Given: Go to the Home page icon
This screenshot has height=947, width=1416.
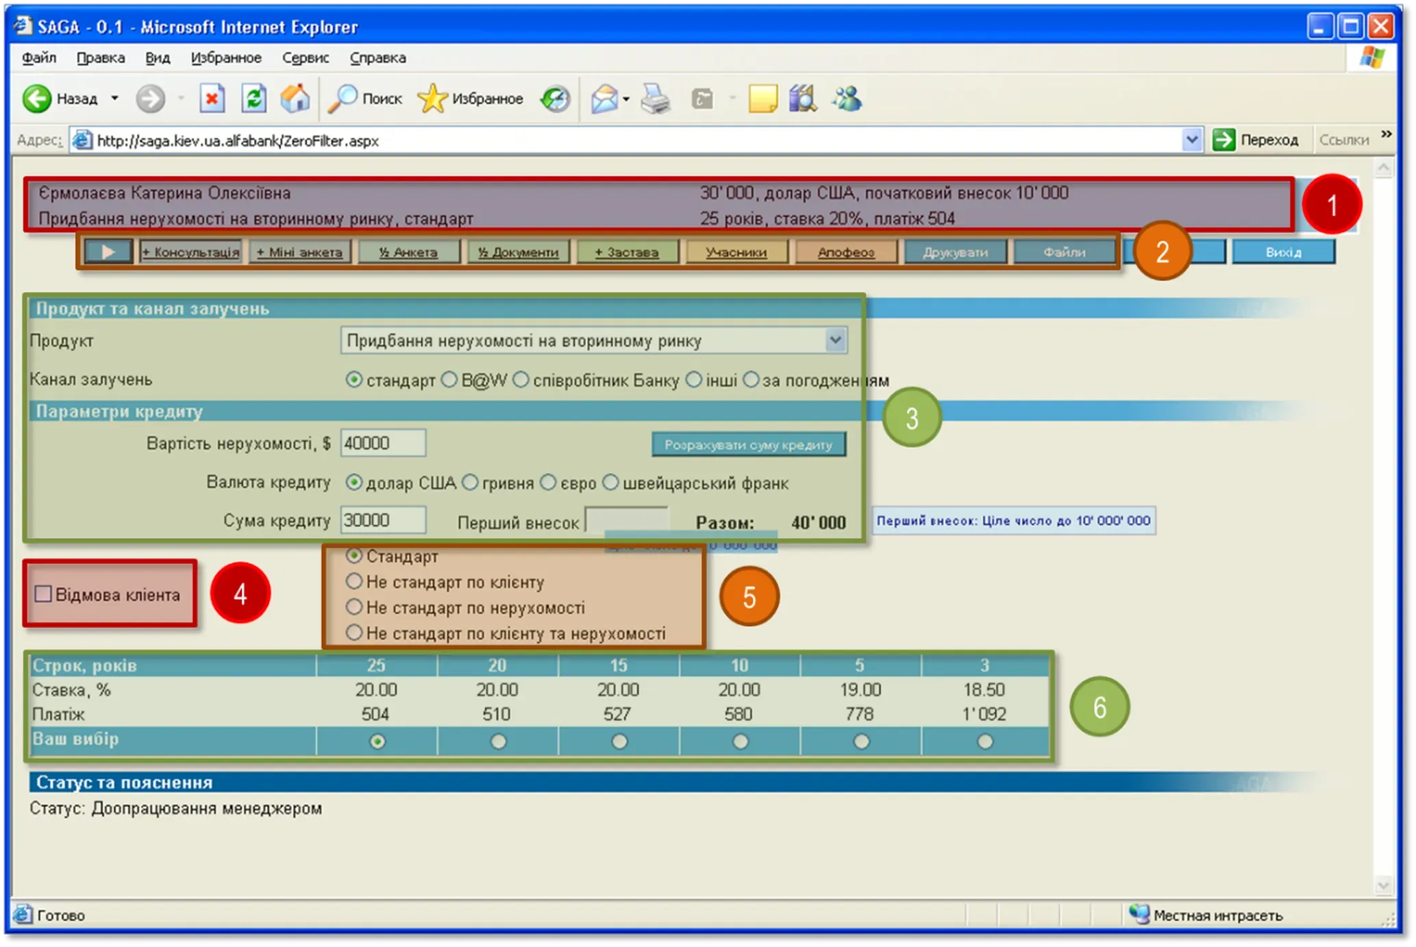Looking at the screenshot, I should tap(295, 99).
